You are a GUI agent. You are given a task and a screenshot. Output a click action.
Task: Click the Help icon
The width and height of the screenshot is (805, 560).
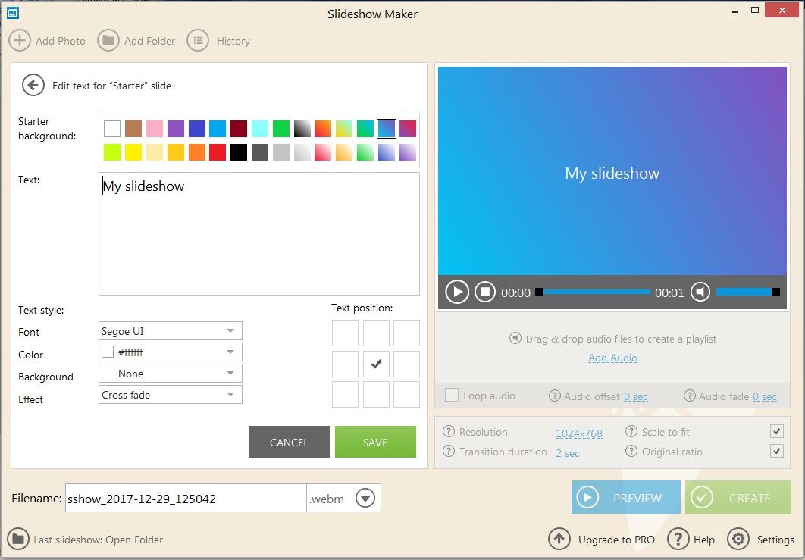[x=678, y=539]
